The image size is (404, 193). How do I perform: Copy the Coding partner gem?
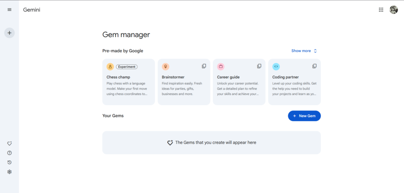click(x=314, y=66)
